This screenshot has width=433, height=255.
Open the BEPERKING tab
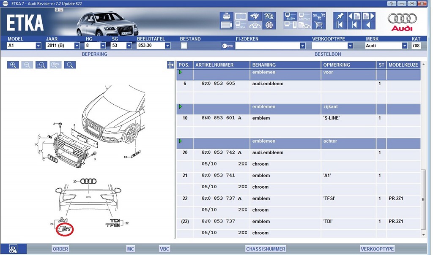click(x=94, y=54)
